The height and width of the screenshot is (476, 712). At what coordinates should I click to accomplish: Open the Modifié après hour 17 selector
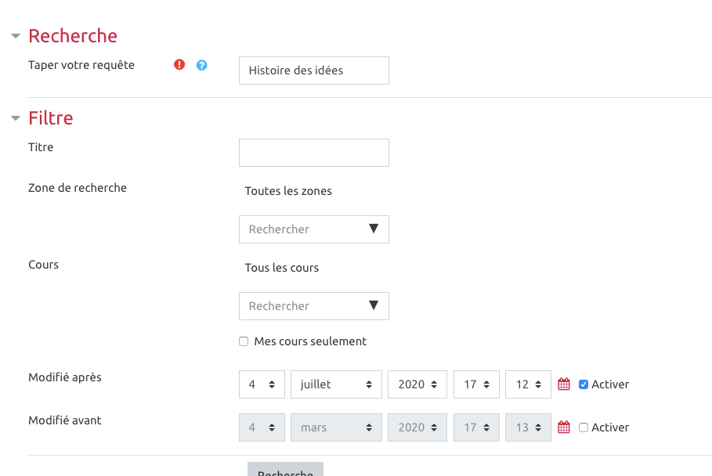click(476, 384)
